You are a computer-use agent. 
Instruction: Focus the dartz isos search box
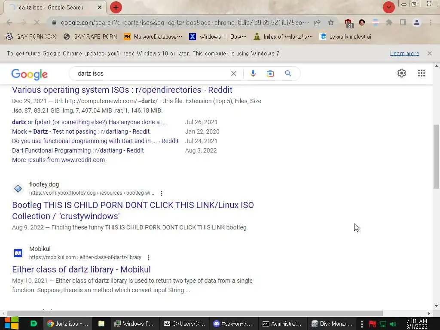pos(152,73)
